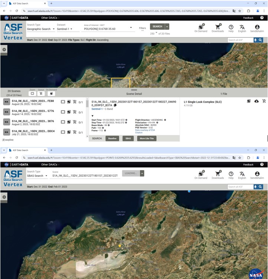Click Feedback in bottom window
Screen dimensions: 268x279
pyautogui.click(x=248, y=165)
